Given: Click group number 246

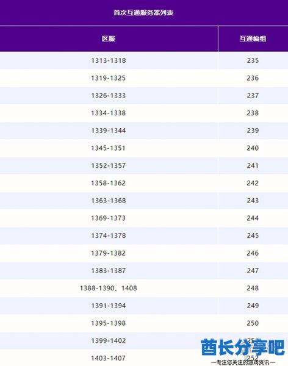Looking at the screenshot, I should coord(253,253).
